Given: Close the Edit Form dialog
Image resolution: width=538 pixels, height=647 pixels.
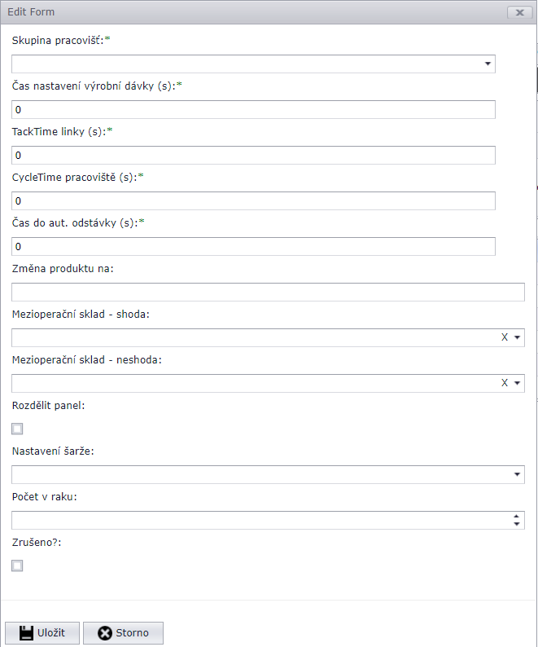Looking at the screenshot, I should (x=518, y=13).
